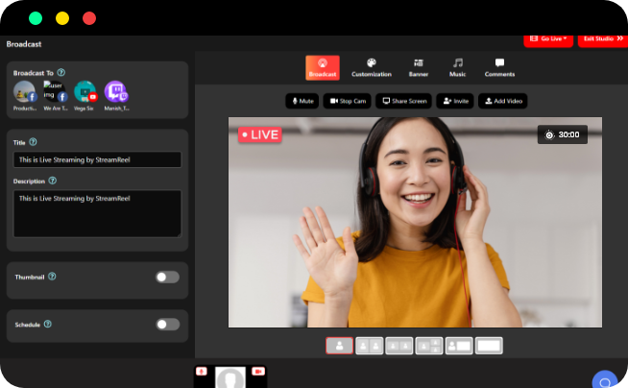Select the single-person layout icon
This screenshot has width=628, height=388.
339,346
